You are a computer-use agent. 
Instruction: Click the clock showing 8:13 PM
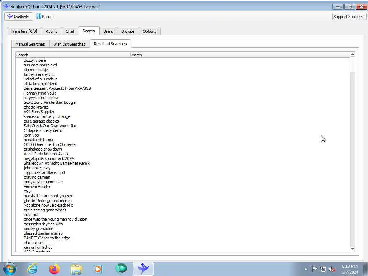coord(350,266)
